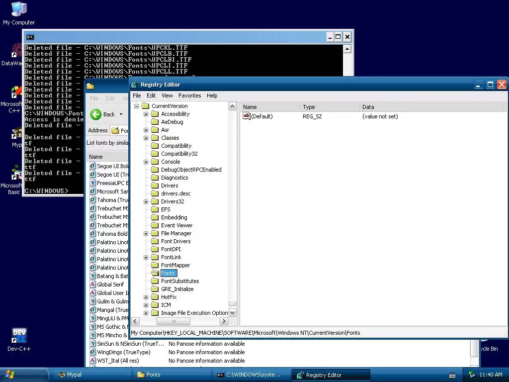Select the Gulim font icon
The height and width of the screenshot is (382, 509).
point(92,301)
